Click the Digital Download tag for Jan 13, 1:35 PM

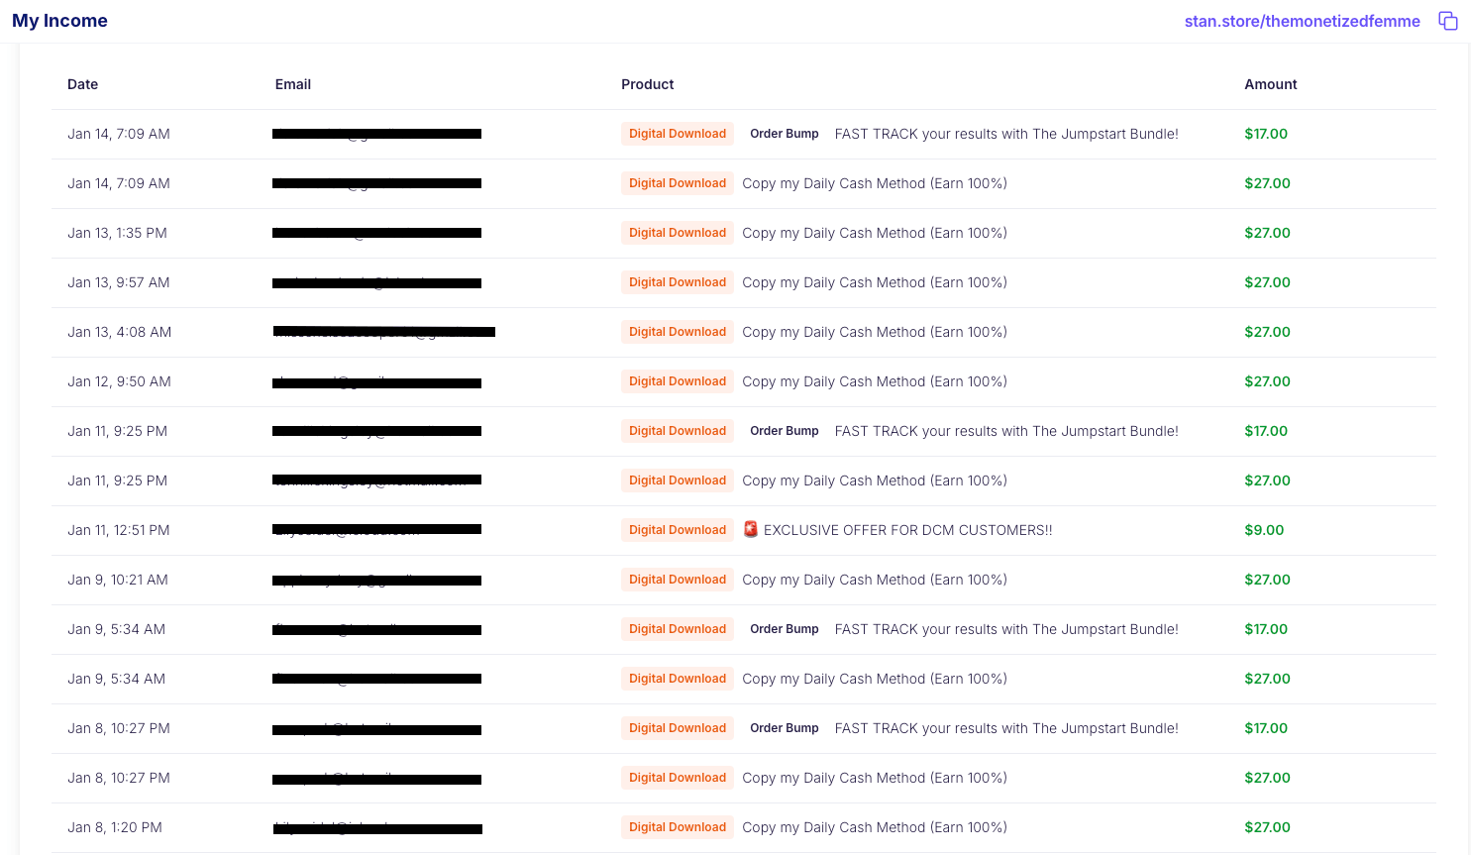click(x=678, y=233)
